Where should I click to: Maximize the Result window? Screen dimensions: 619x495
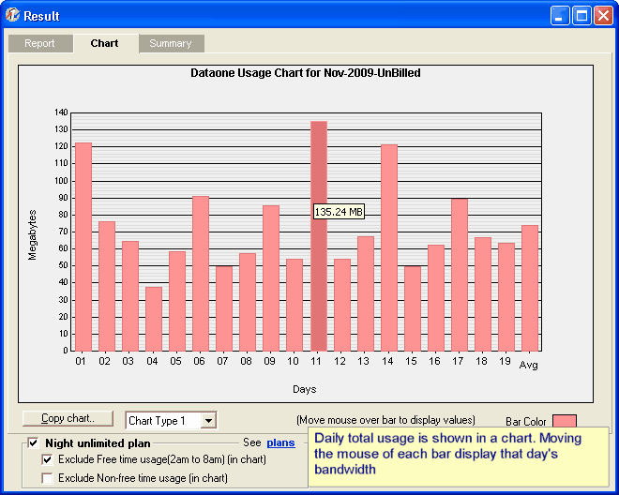coord(581,16)
